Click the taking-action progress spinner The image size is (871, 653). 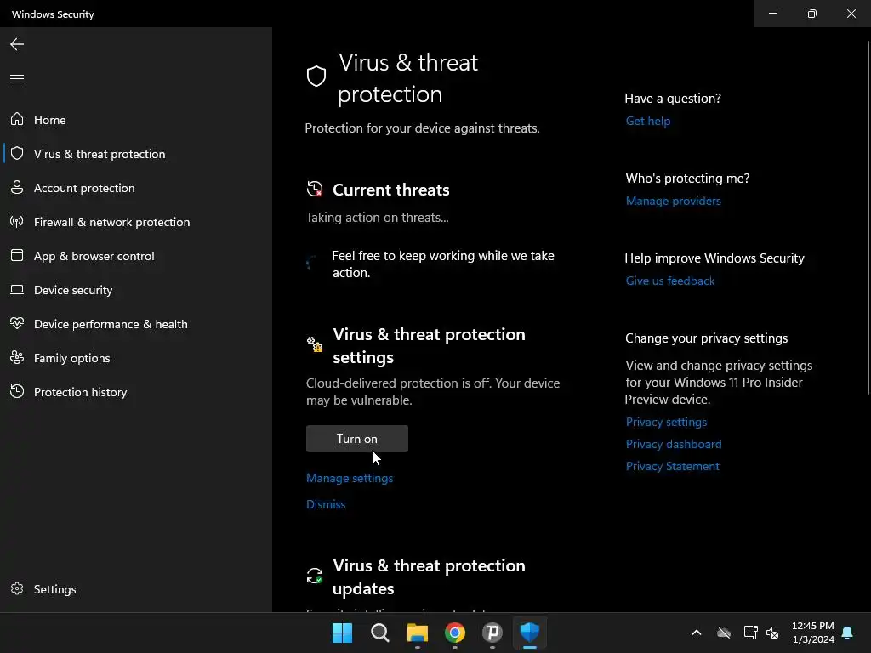point(312,262)
